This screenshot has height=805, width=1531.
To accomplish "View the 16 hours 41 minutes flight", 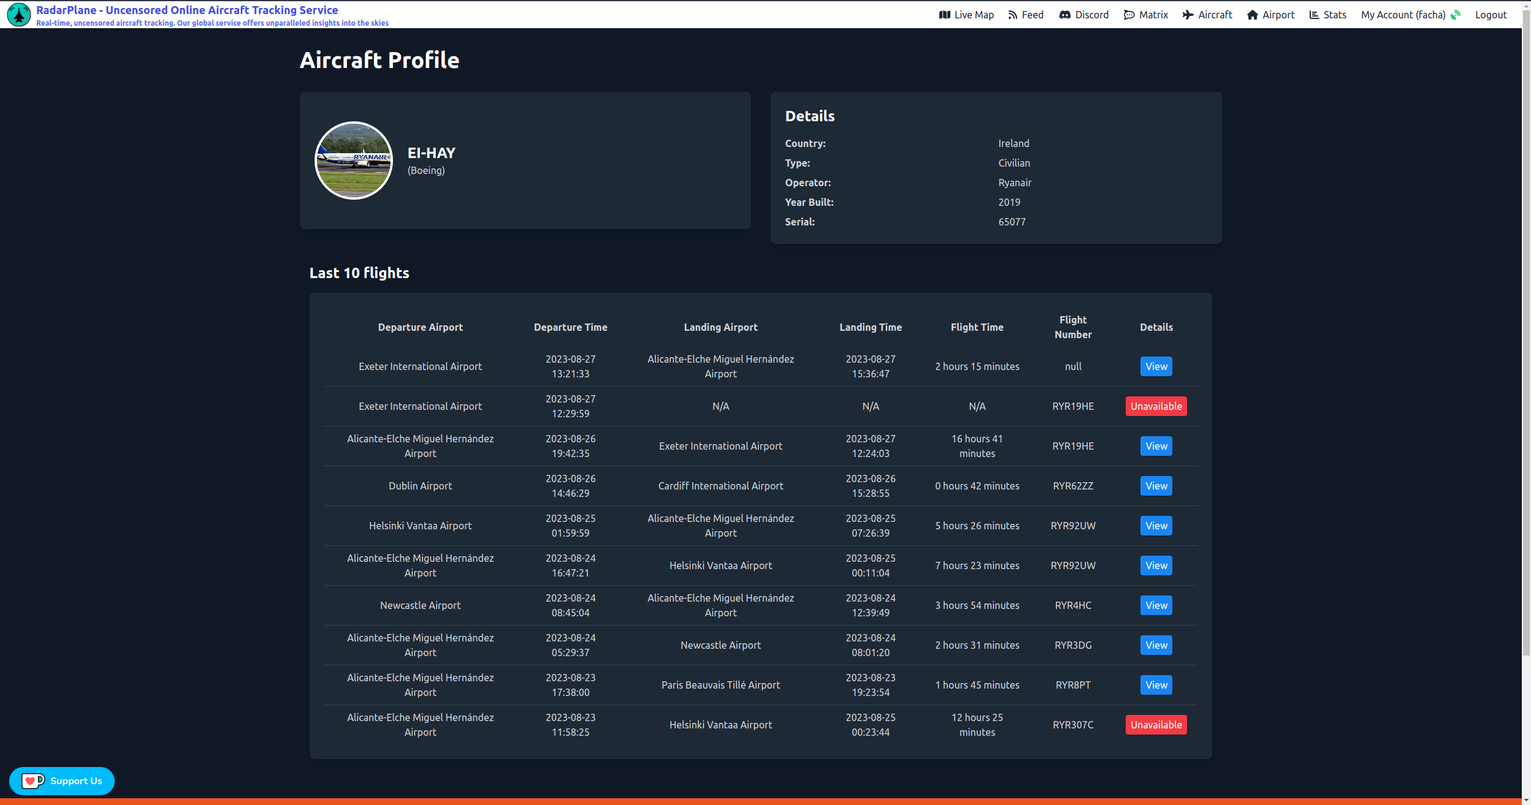I will pyautogui.click(x=1156, y=446).
